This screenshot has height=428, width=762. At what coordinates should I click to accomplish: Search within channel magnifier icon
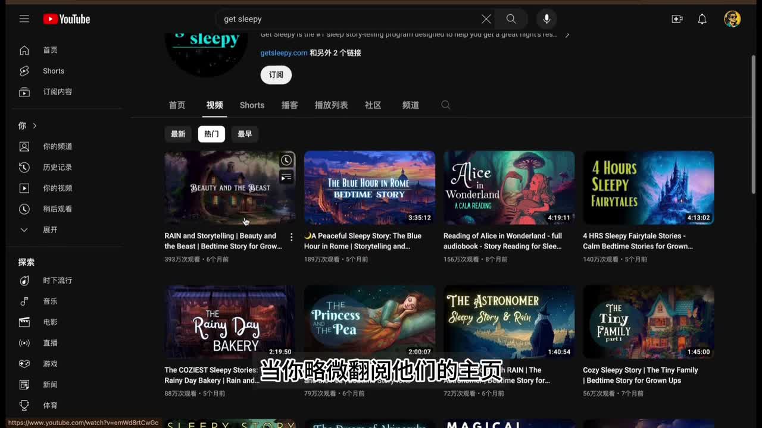click(x=445, y=105)
